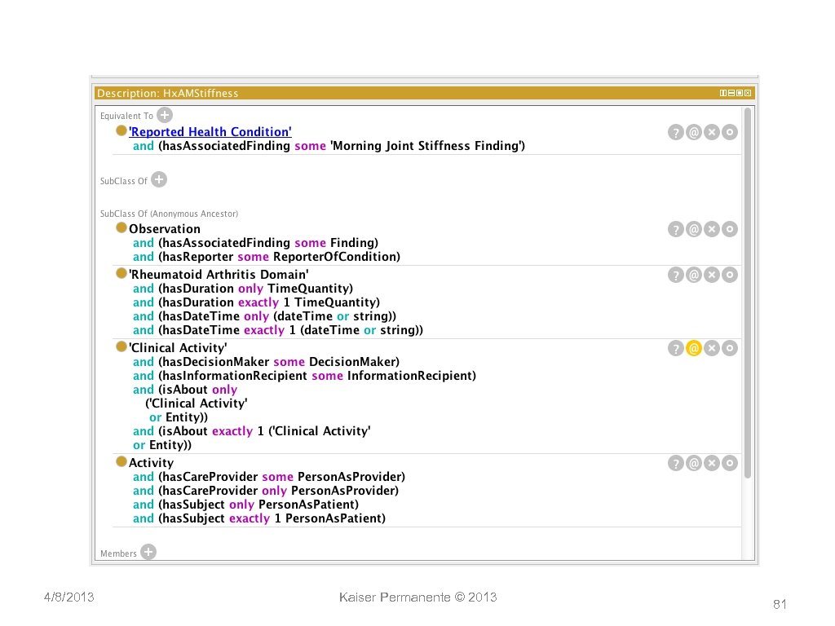The height and width of the screenshot is (626, 835).
Task: Click the 'hasReporter some ReporterOfCondition' line
Action: pyautogui.click(x=267, y=257)
